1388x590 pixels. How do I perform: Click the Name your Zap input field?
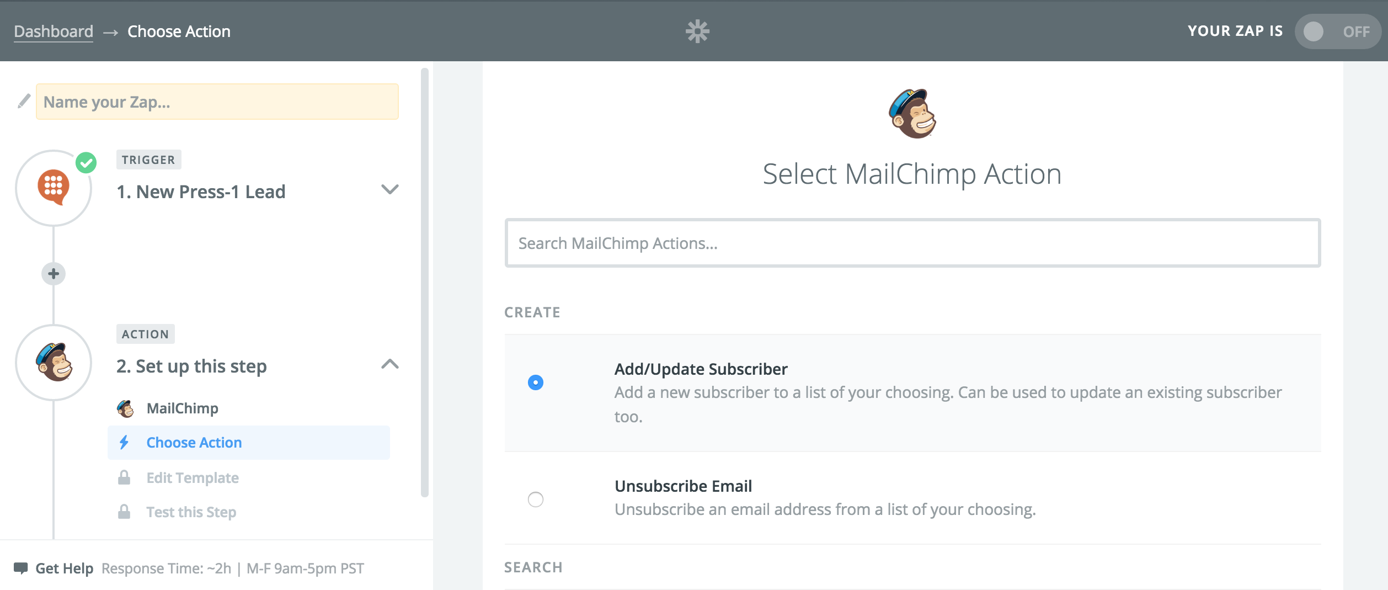pyautogui.click(x=217, y=102)
